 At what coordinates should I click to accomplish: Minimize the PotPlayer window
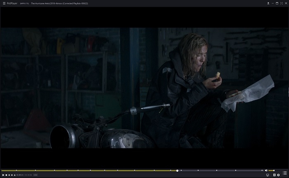point(272,3)
